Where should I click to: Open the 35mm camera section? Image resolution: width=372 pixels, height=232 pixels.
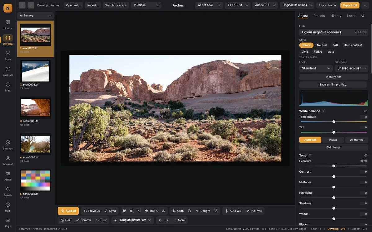[x=8, y=176]
